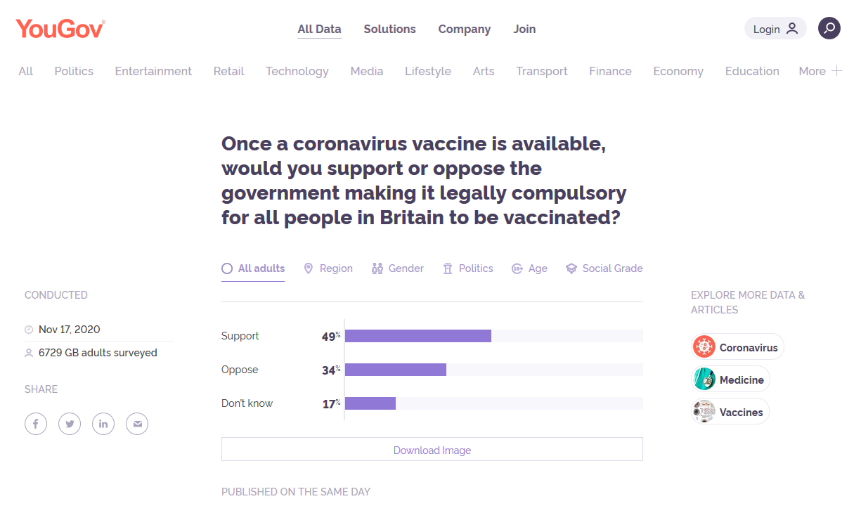
Task: Switch breakdown to Gender
Action: 398,268
